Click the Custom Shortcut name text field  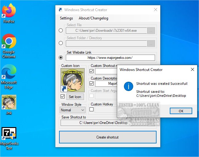click(x=106, y=71)
